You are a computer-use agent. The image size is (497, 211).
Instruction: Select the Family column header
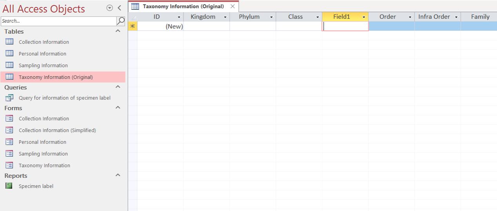pyautogui.click(x=479, y=17)
